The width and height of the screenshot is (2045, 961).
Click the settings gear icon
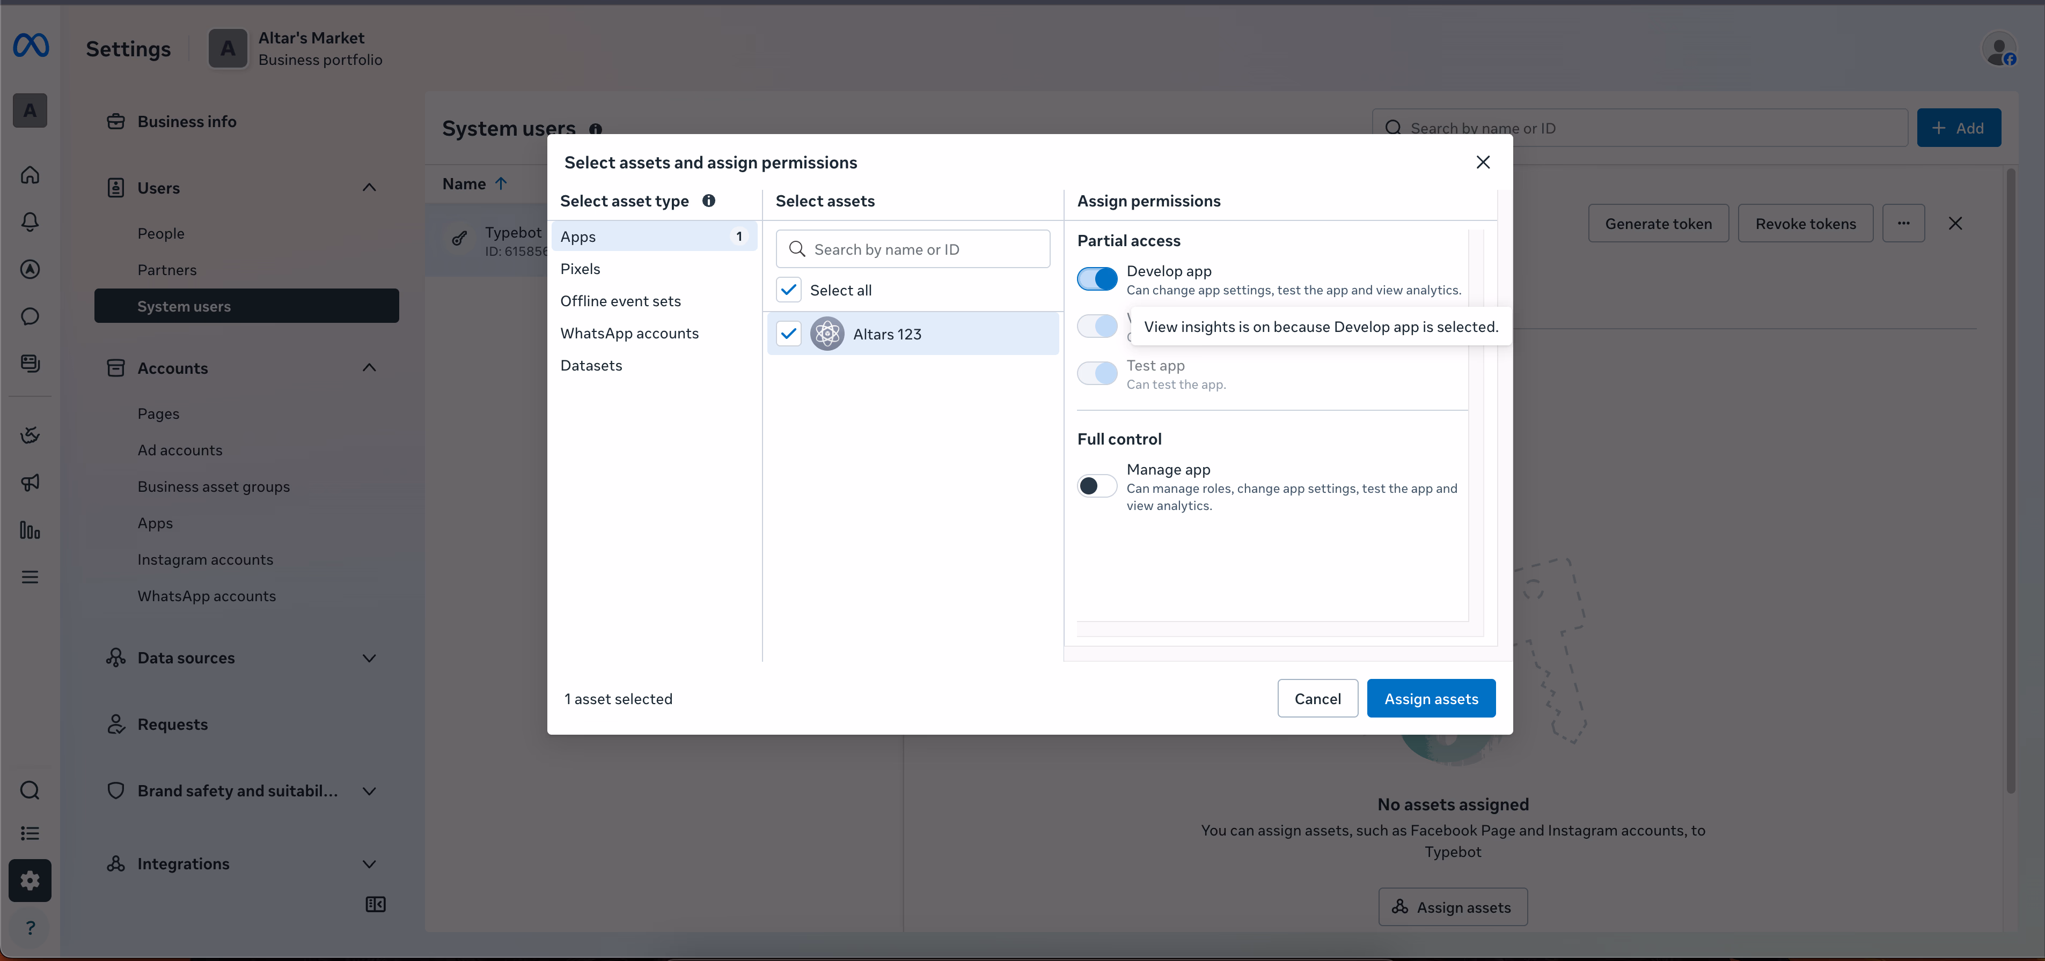click(30, 880)
